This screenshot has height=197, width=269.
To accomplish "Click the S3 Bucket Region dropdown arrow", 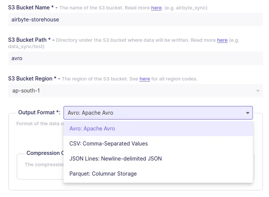I will point(258,91).
